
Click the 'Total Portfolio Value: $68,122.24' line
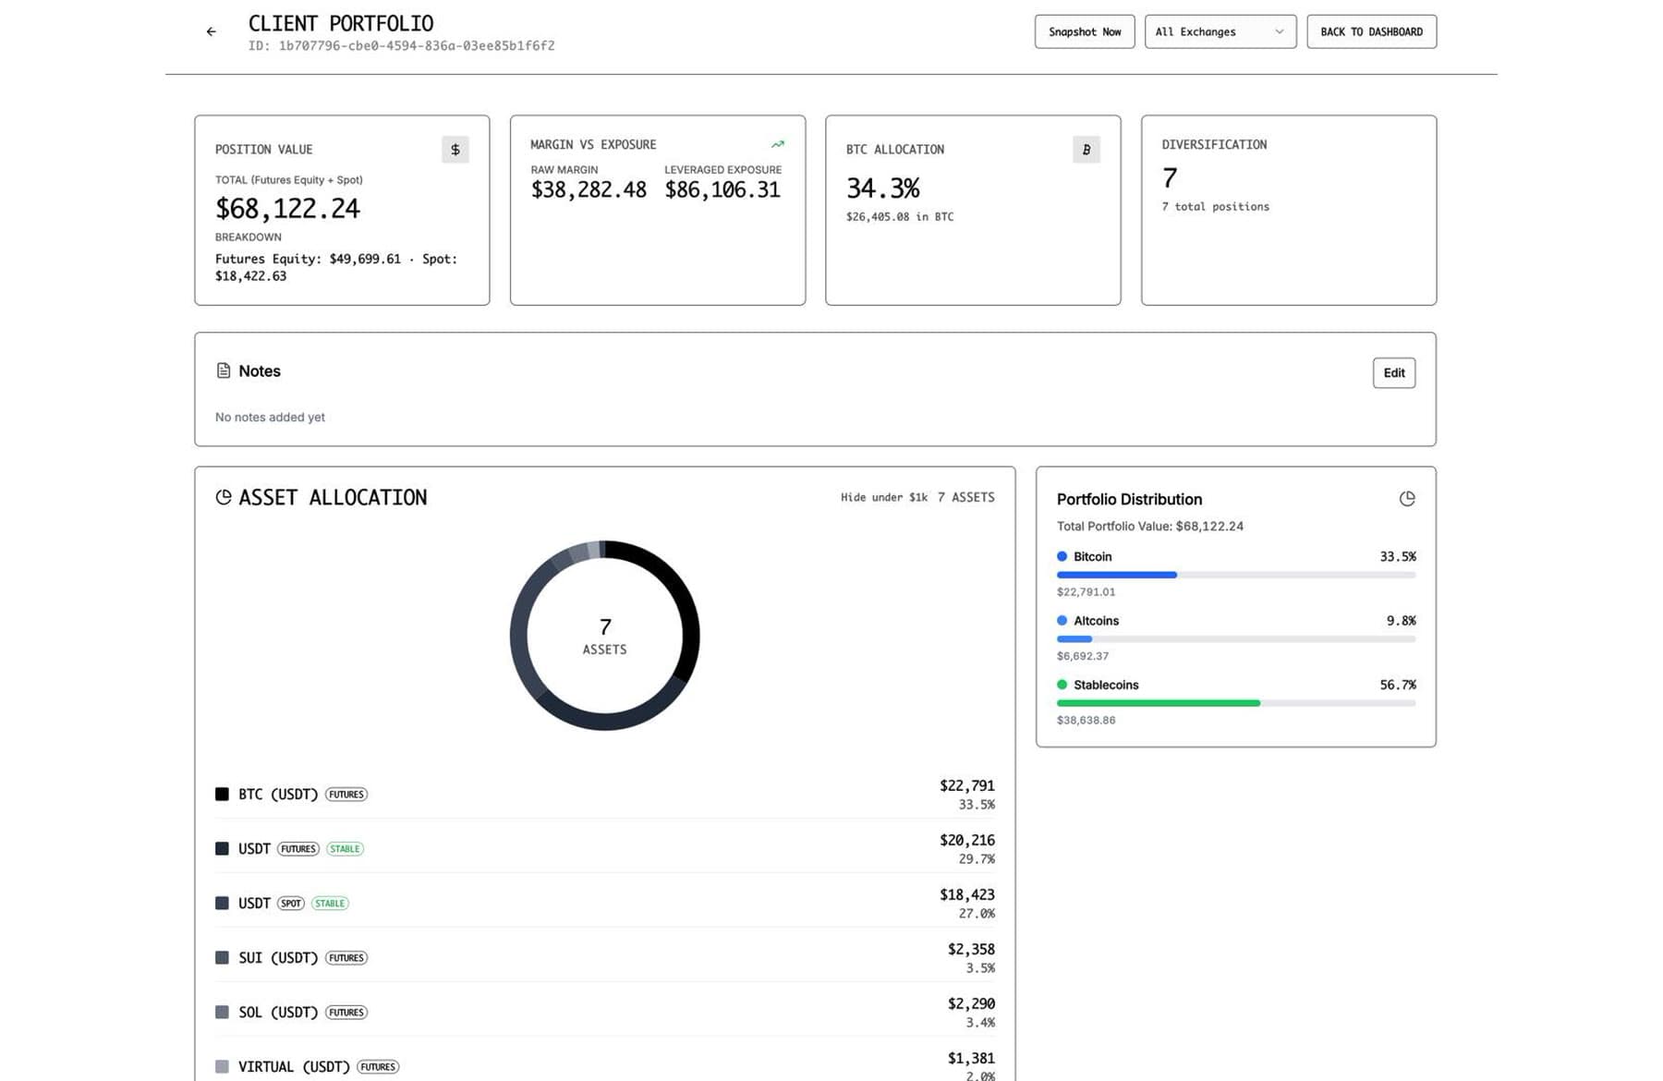(1150, 527)
